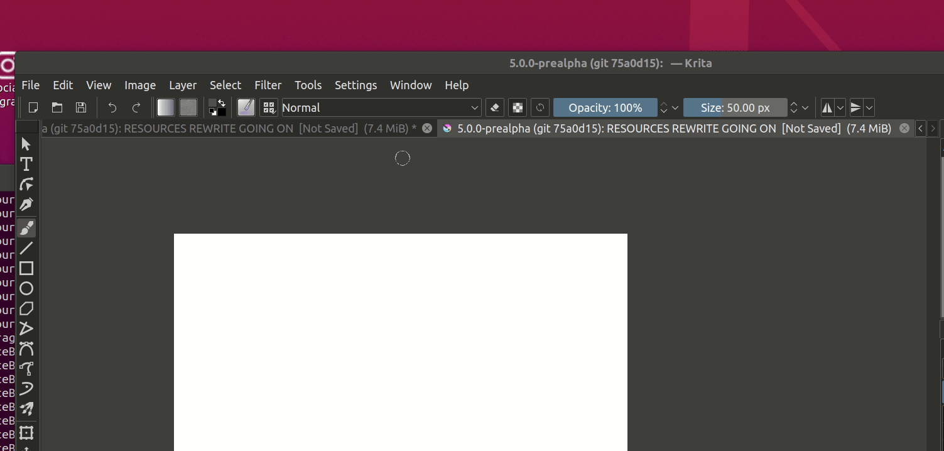Image resolution: width=944 pixels, height=451 pixels.
Task: Select the Rectangle tool
Action: click(x=26, y=268)
